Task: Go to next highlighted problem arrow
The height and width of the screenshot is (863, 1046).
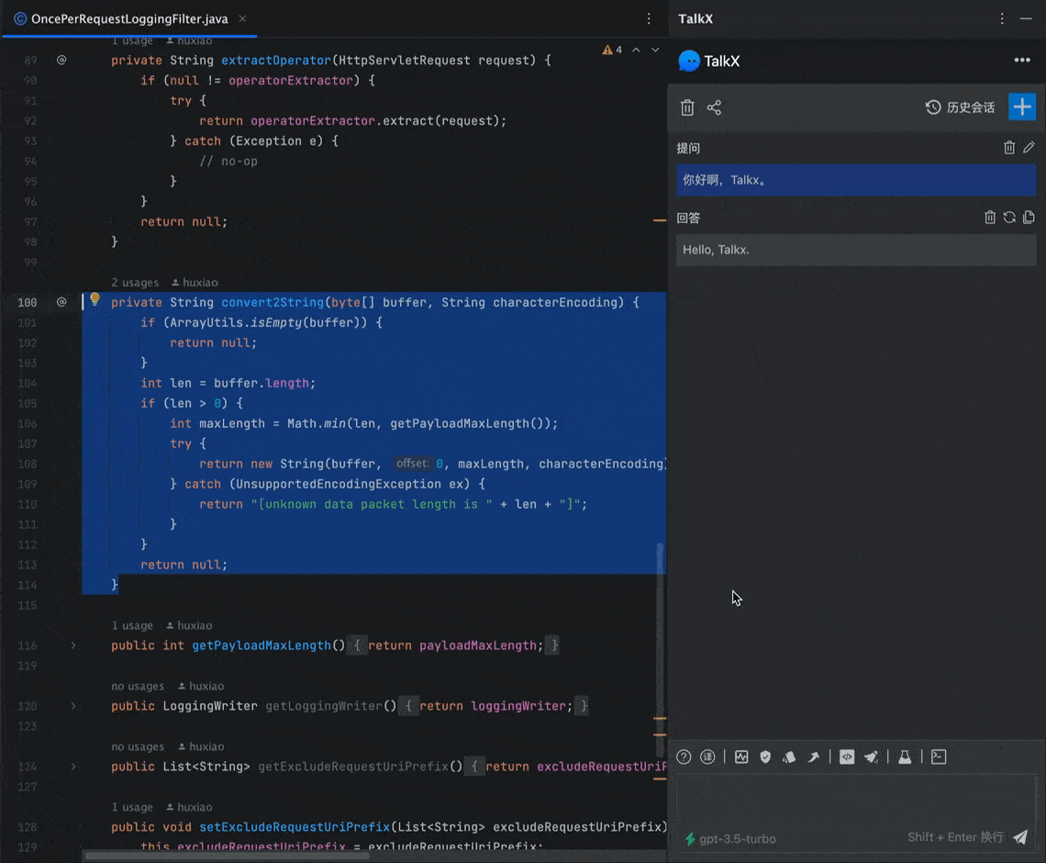Action: coord(655,50)
